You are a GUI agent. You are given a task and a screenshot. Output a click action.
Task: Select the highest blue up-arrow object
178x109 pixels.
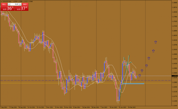tap(156, 42)
